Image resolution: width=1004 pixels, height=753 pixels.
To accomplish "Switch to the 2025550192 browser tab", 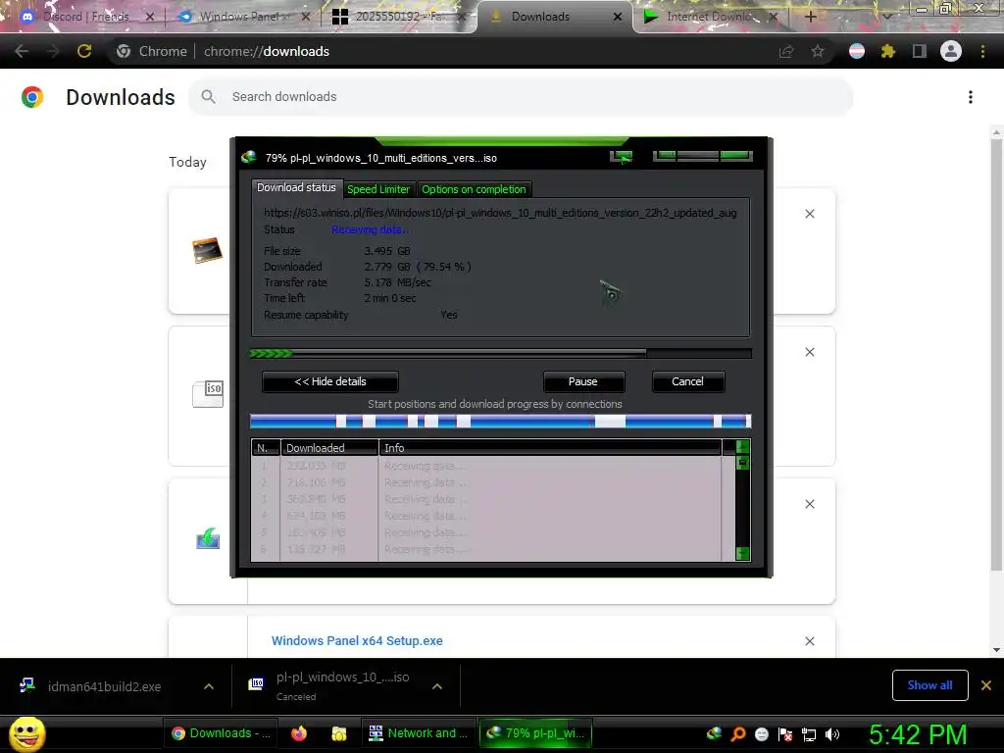I will (x=400, y=17).
